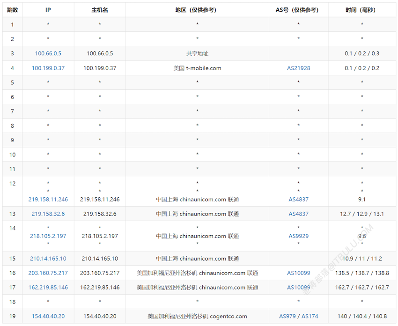Click time value 140 / 140.4 / 140.8
Viewport: 398px width, 326px height.
point(362,317)
